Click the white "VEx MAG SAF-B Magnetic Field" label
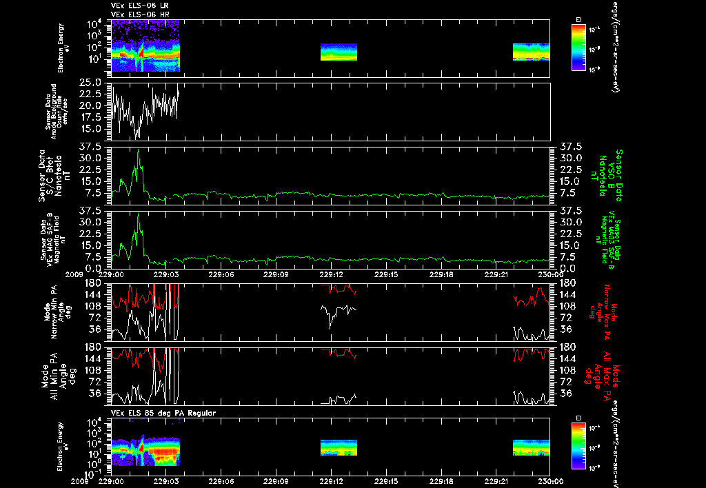The image size is (706, 488). (54, 240)
